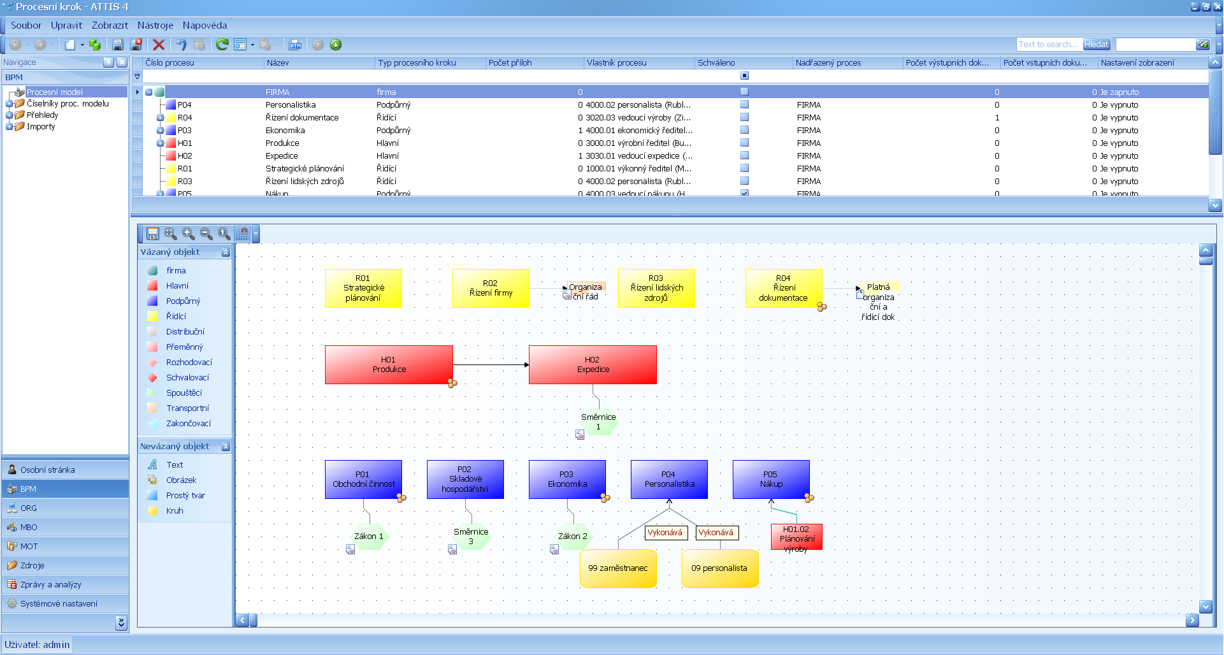This screenshot has height=655, width=1224.
Task: Open the BPM module in sidebar
Action: coord(65,489)
